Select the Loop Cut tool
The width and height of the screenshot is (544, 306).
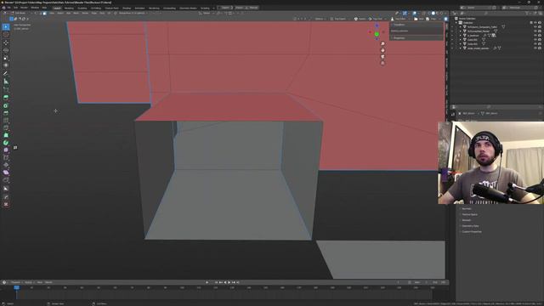tap(6, 121)
